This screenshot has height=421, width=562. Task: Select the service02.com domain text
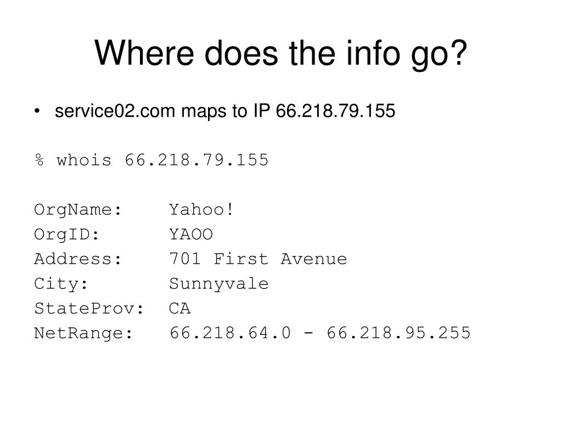(x=115, y=111)
